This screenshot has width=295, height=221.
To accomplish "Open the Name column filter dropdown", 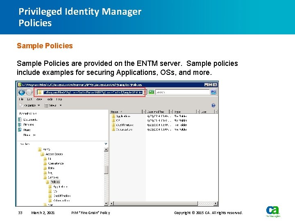I will click(144, 112).
